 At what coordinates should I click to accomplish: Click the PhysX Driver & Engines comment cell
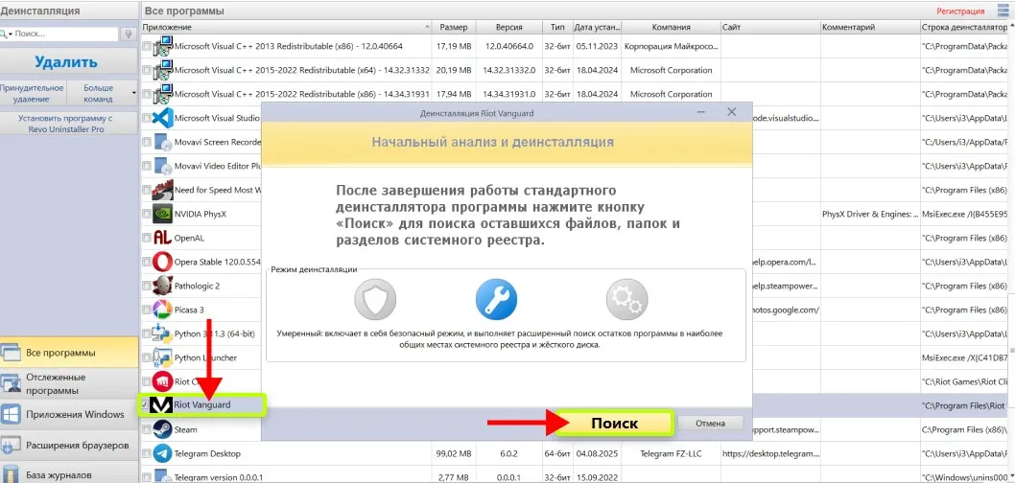pos(869,214)
